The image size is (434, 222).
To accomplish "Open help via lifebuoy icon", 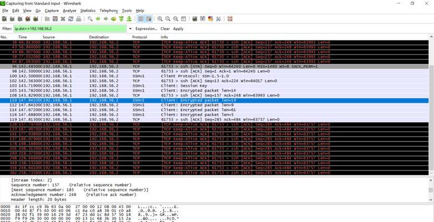I will (230, 19).
